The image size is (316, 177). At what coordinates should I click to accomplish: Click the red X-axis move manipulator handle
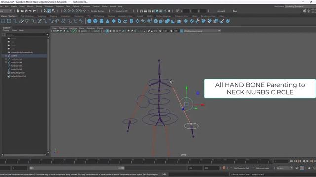pyautogui.click(x=203, y=105)
